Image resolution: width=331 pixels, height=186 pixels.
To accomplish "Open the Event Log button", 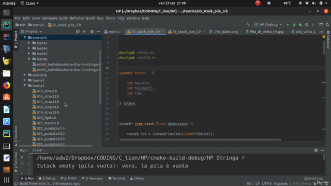I will coord(313,178).
